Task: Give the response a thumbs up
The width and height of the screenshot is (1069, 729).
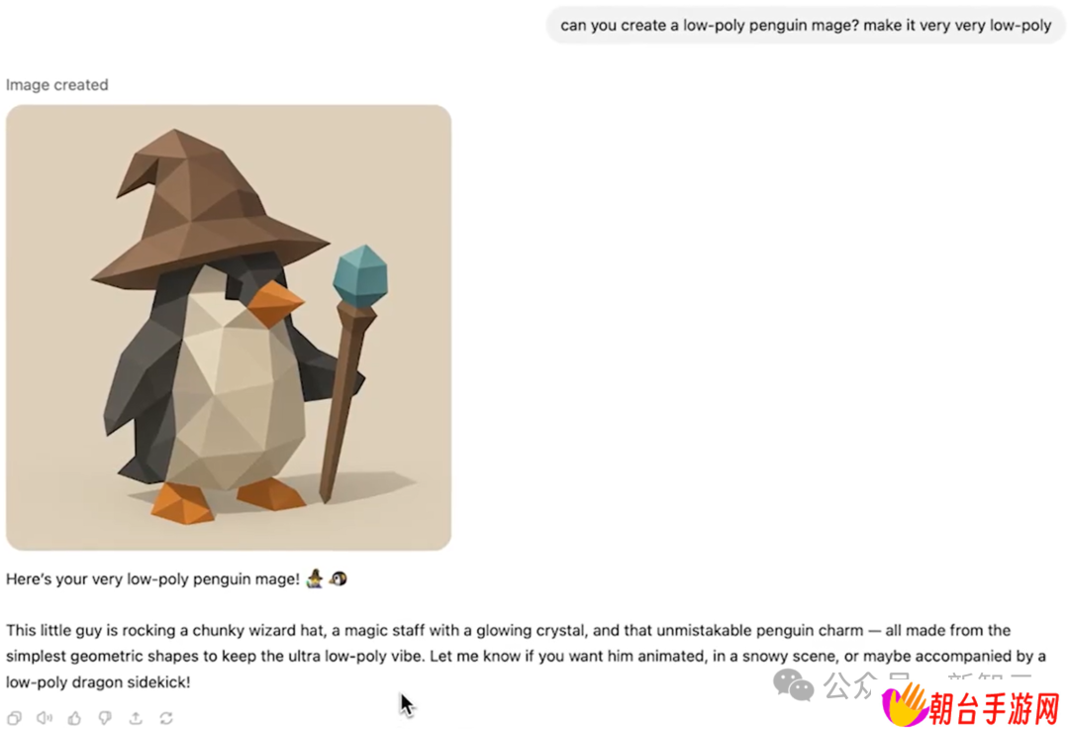Action: (x=74, y=717)
